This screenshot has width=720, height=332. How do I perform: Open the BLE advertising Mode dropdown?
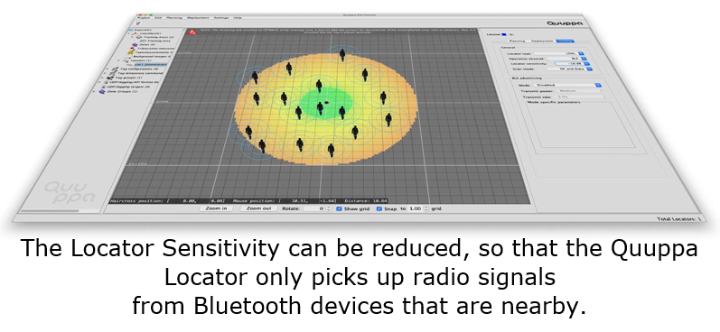click(x=567, y=85)
